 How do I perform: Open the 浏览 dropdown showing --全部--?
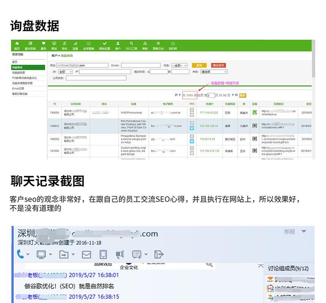click(x=179, y=66)
